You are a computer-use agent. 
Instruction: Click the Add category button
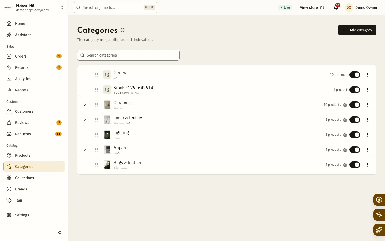click(357, 30)
